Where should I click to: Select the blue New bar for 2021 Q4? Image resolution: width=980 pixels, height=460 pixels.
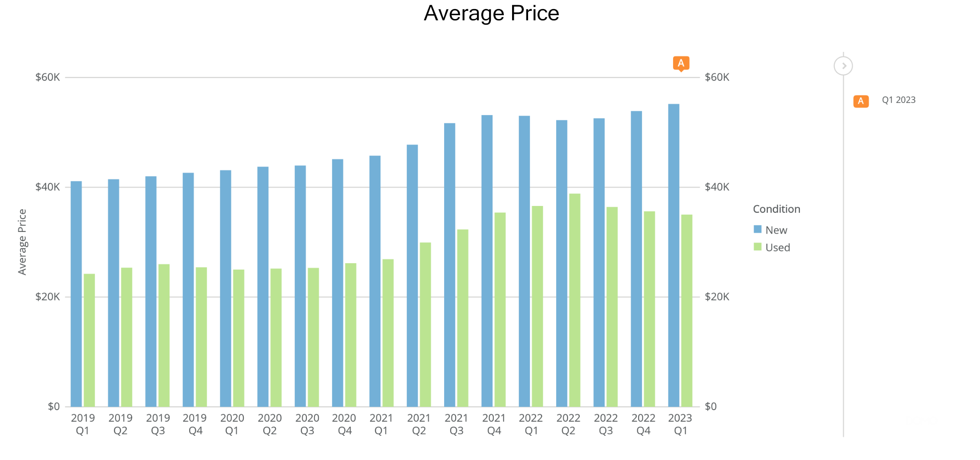pos(487,261)
